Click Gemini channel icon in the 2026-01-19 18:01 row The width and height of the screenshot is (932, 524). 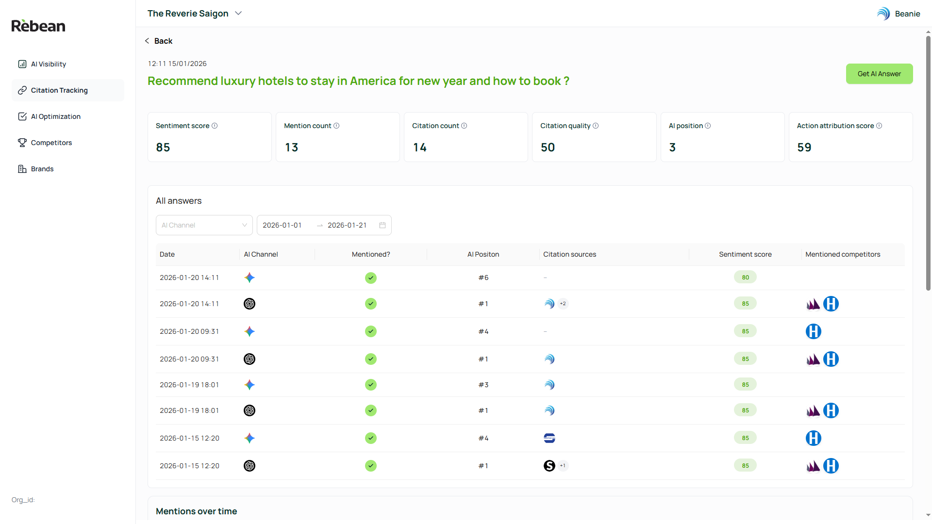[x=250, y=385]
